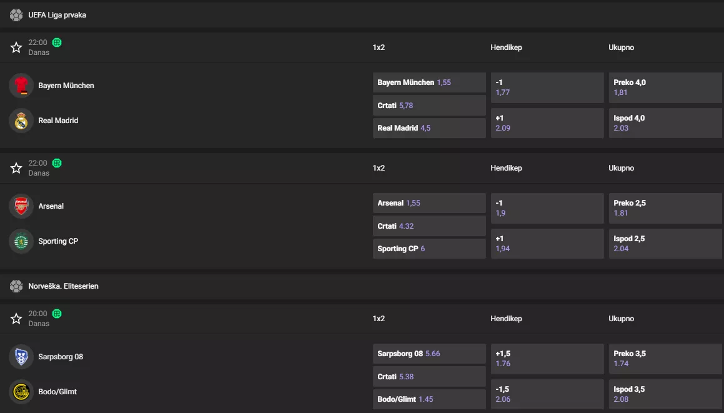Click the Bayern München team crest
The height and width of the screenshot is (413, 724).
point(21,86)
